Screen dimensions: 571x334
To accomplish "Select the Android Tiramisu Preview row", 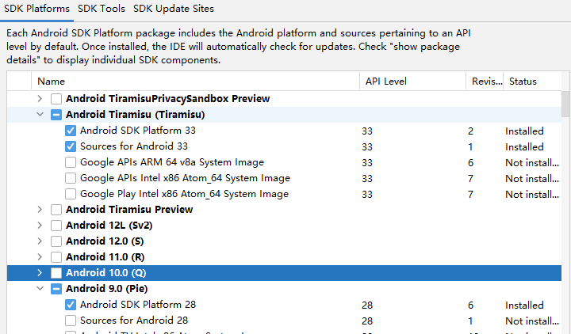I will (129, 210).
